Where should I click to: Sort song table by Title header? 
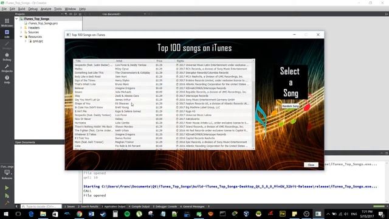point(94,61)
